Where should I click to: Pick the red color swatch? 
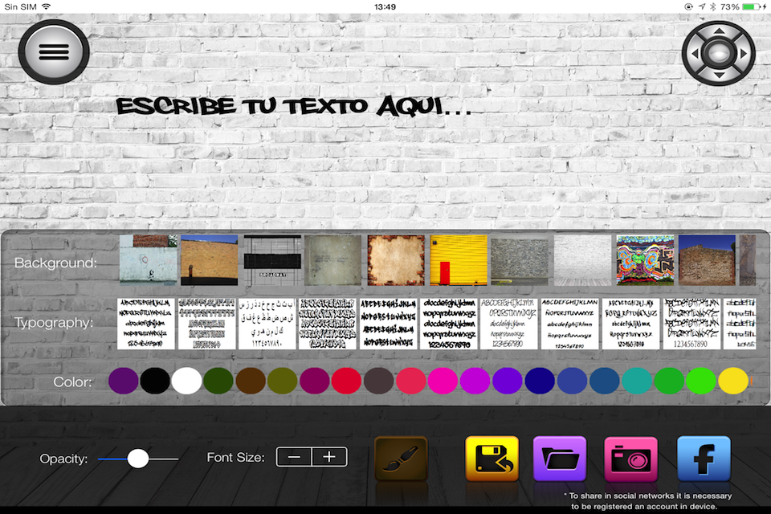coord(347,381)
